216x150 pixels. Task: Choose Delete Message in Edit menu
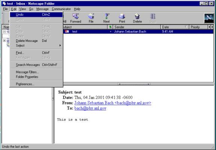[x=36, y=41]
